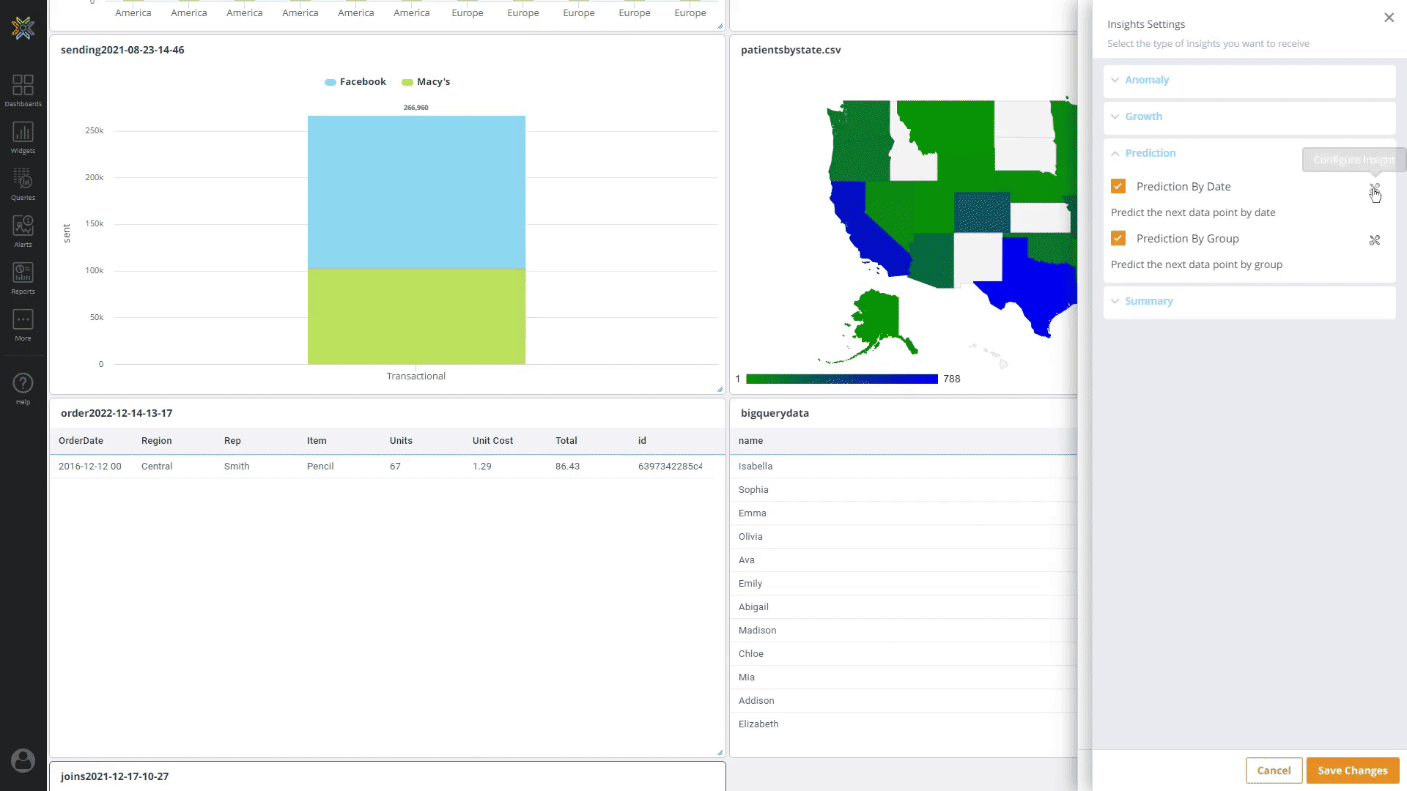Open the More sidebar menu icon
The width and height of the screenshot is (1407, 791).
(23, 324)
